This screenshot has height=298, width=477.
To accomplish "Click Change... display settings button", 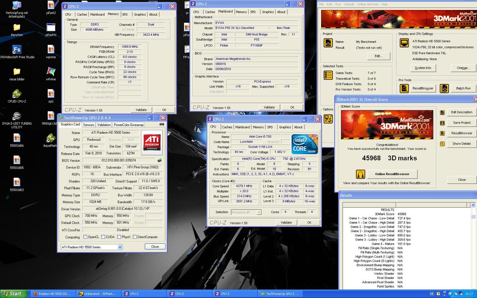I will pos(463,68).
